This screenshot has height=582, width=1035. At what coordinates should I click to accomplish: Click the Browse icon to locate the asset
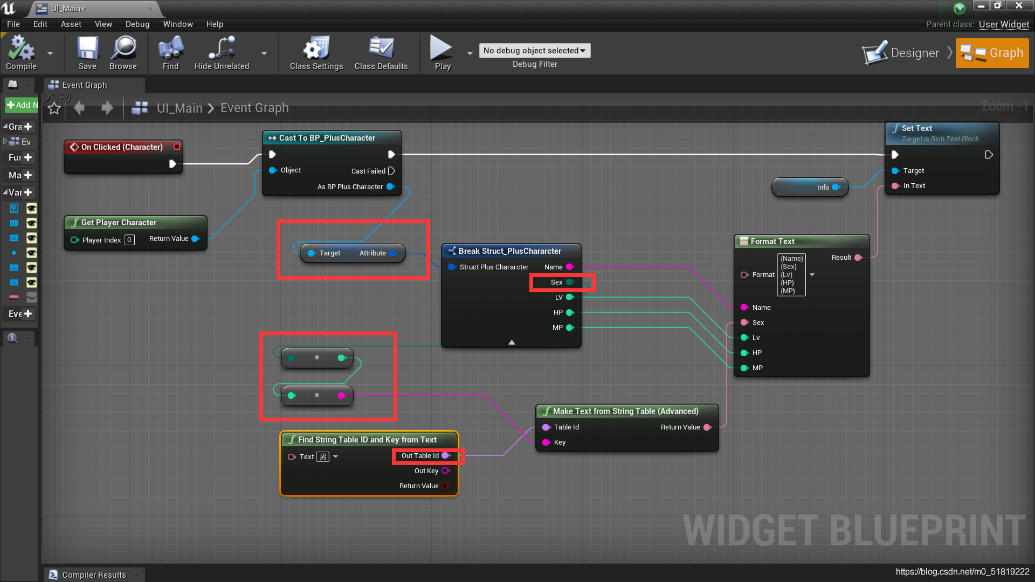[123, 50]
